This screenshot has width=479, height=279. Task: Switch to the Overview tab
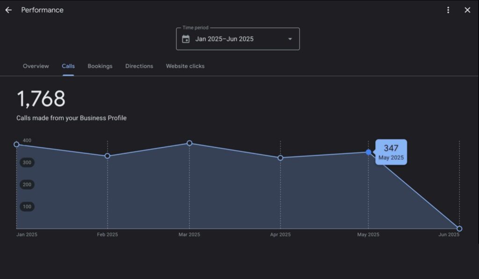pos(36,66)
